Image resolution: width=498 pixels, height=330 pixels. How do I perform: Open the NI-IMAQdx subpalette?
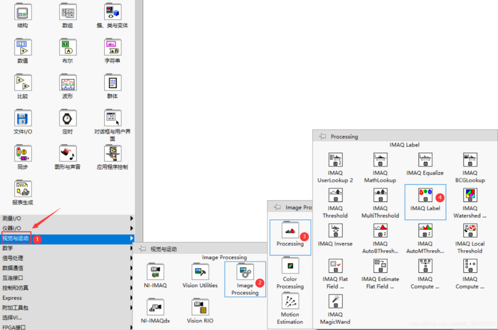(155, 307)
